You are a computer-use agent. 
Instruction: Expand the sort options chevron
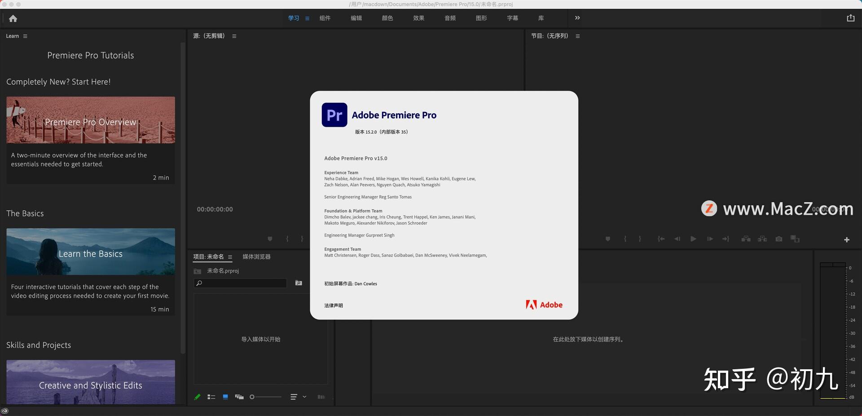pos(304,397)
